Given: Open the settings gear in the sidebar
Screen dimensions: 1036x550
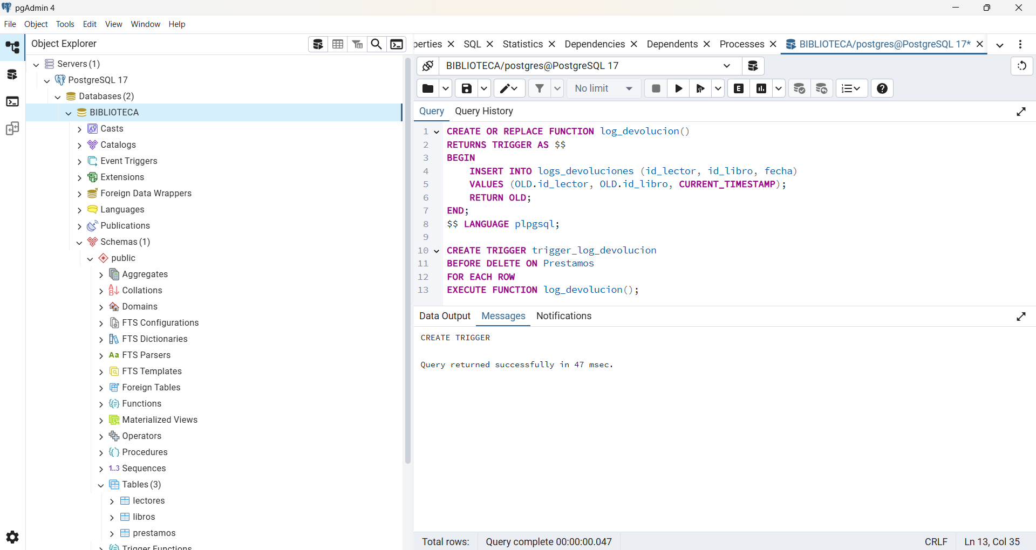Looking at the screenshot, I should [x=12, y=537].
